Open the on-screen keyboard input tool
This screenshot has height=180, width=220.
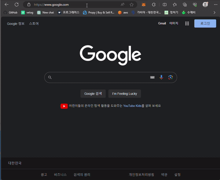pos(152,78)
